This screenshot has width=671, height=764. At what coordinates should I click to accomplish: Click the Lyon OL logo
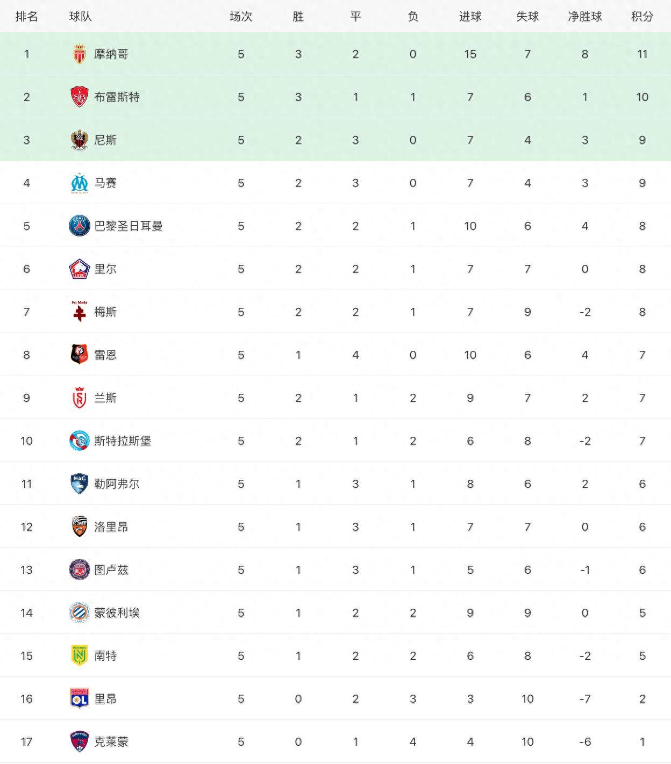80,698
